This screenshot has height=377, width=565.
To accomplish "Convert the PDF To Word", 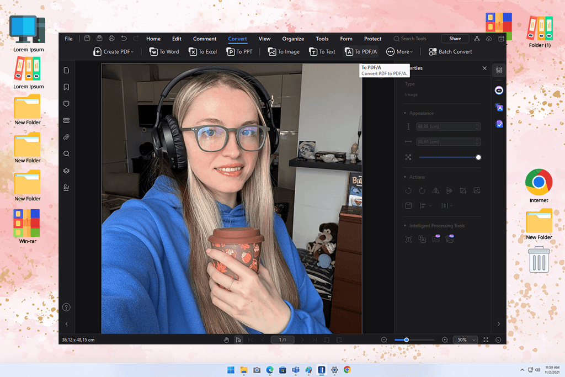I will click(164, 52).
